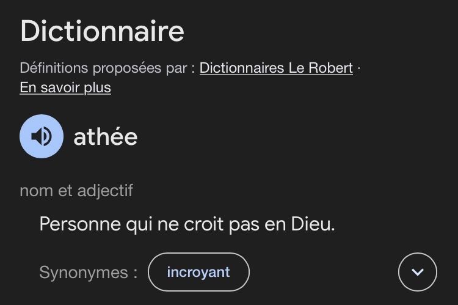
Task: Click the blue speaker icon
Action: [42, 136]
